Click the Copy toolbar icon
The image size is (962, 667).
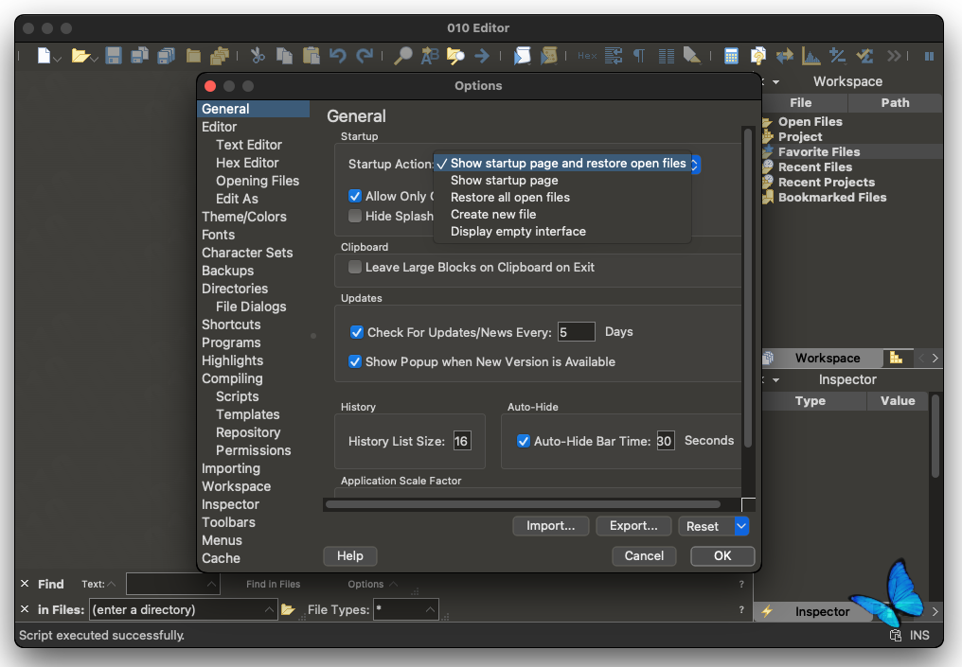(x=284, y=56)
